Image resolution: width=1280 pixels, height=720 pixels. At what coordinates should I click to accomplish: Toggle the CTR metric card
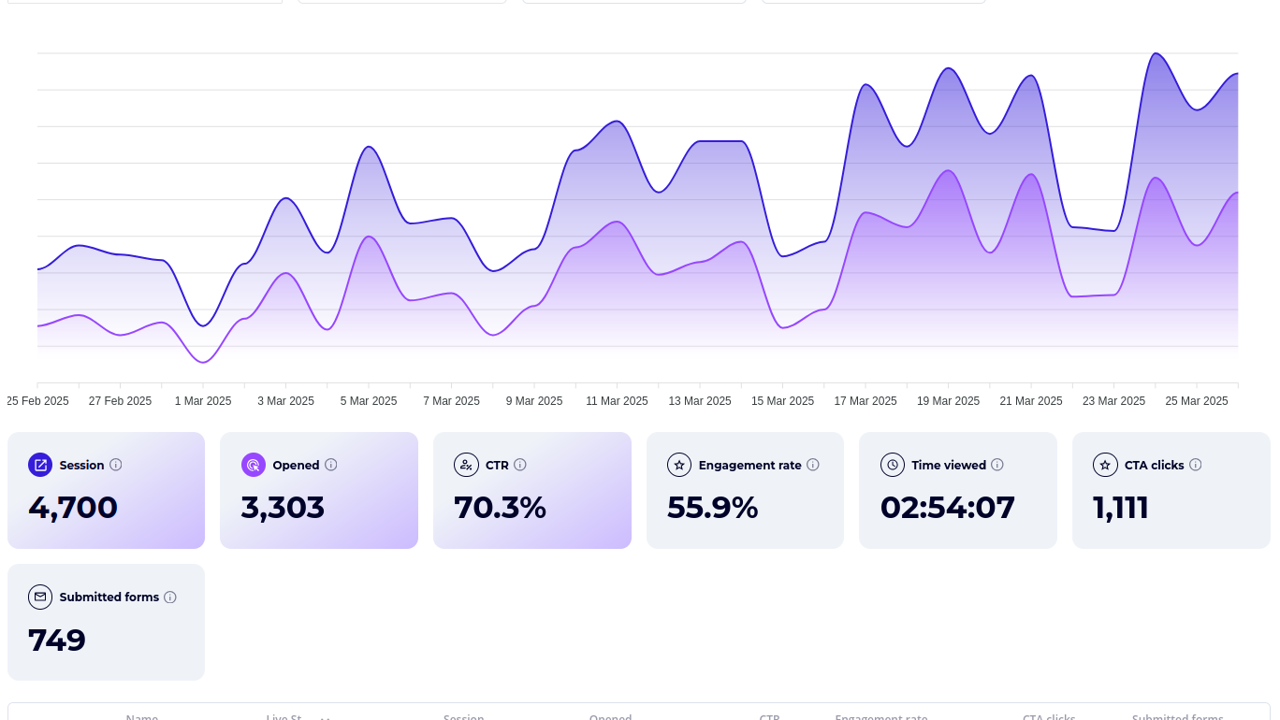(532, 490)
